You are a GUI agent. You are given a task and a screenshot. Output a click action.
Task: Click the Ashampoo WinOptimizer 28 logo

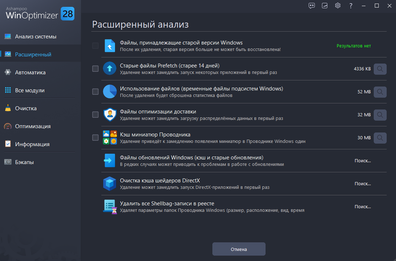tap(40, 14)
